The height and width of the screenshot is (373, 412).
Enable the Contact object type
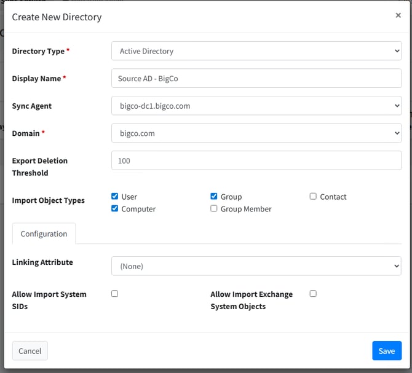[313, 196]
